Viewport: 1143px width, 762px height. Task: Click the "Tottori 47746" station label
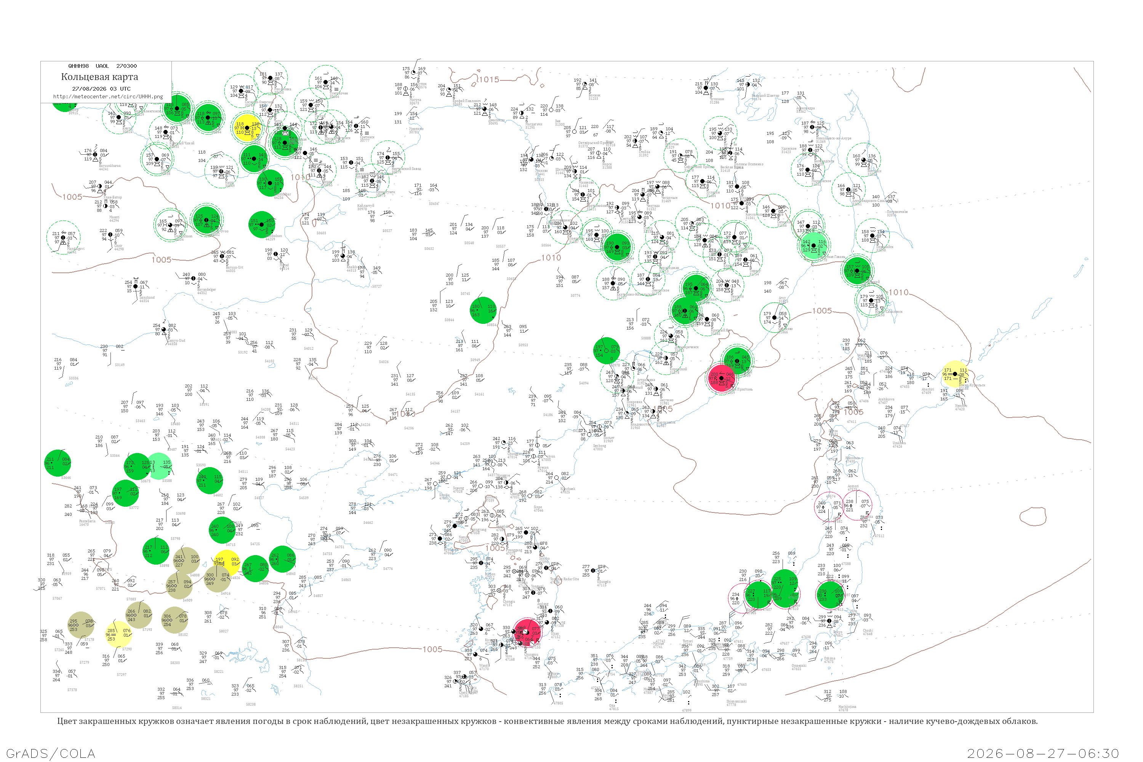coord(687,643)
